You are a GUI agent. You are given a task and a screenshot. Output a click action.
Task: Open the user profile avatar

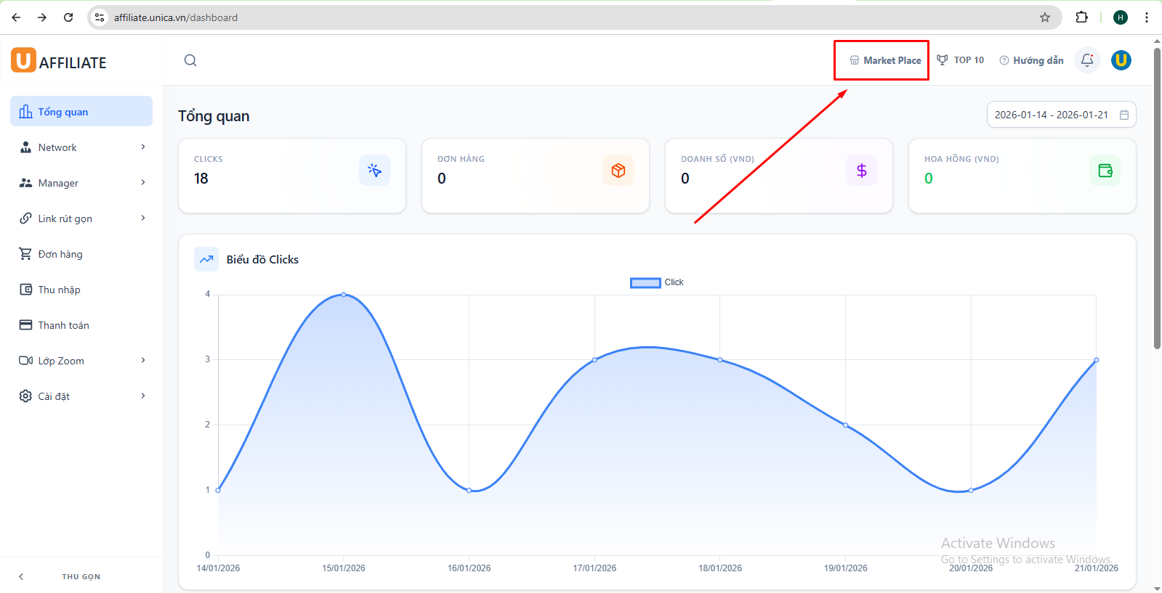(x=1121, y=60)
